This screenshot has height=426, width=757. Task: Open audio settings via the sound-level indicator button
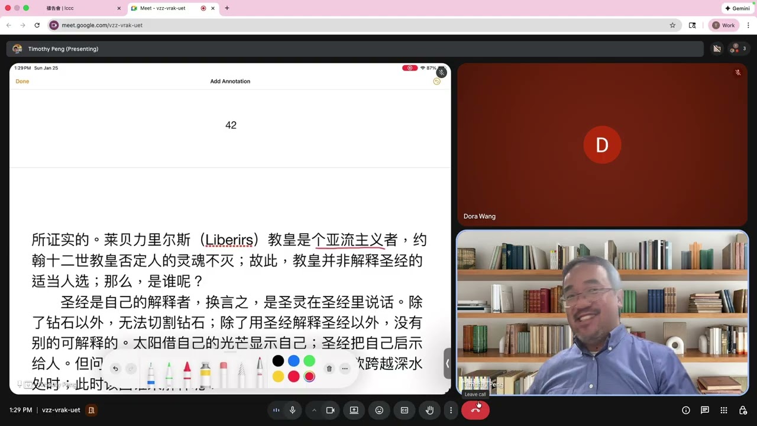pyautogui.click(x=276, y=410)
